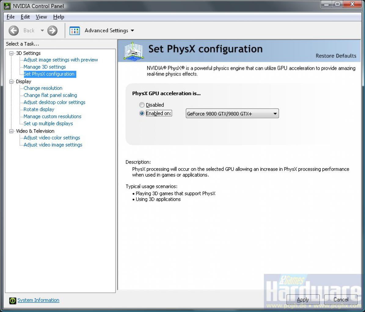Collapse the 3D Settings tree node

pos(11,53)
